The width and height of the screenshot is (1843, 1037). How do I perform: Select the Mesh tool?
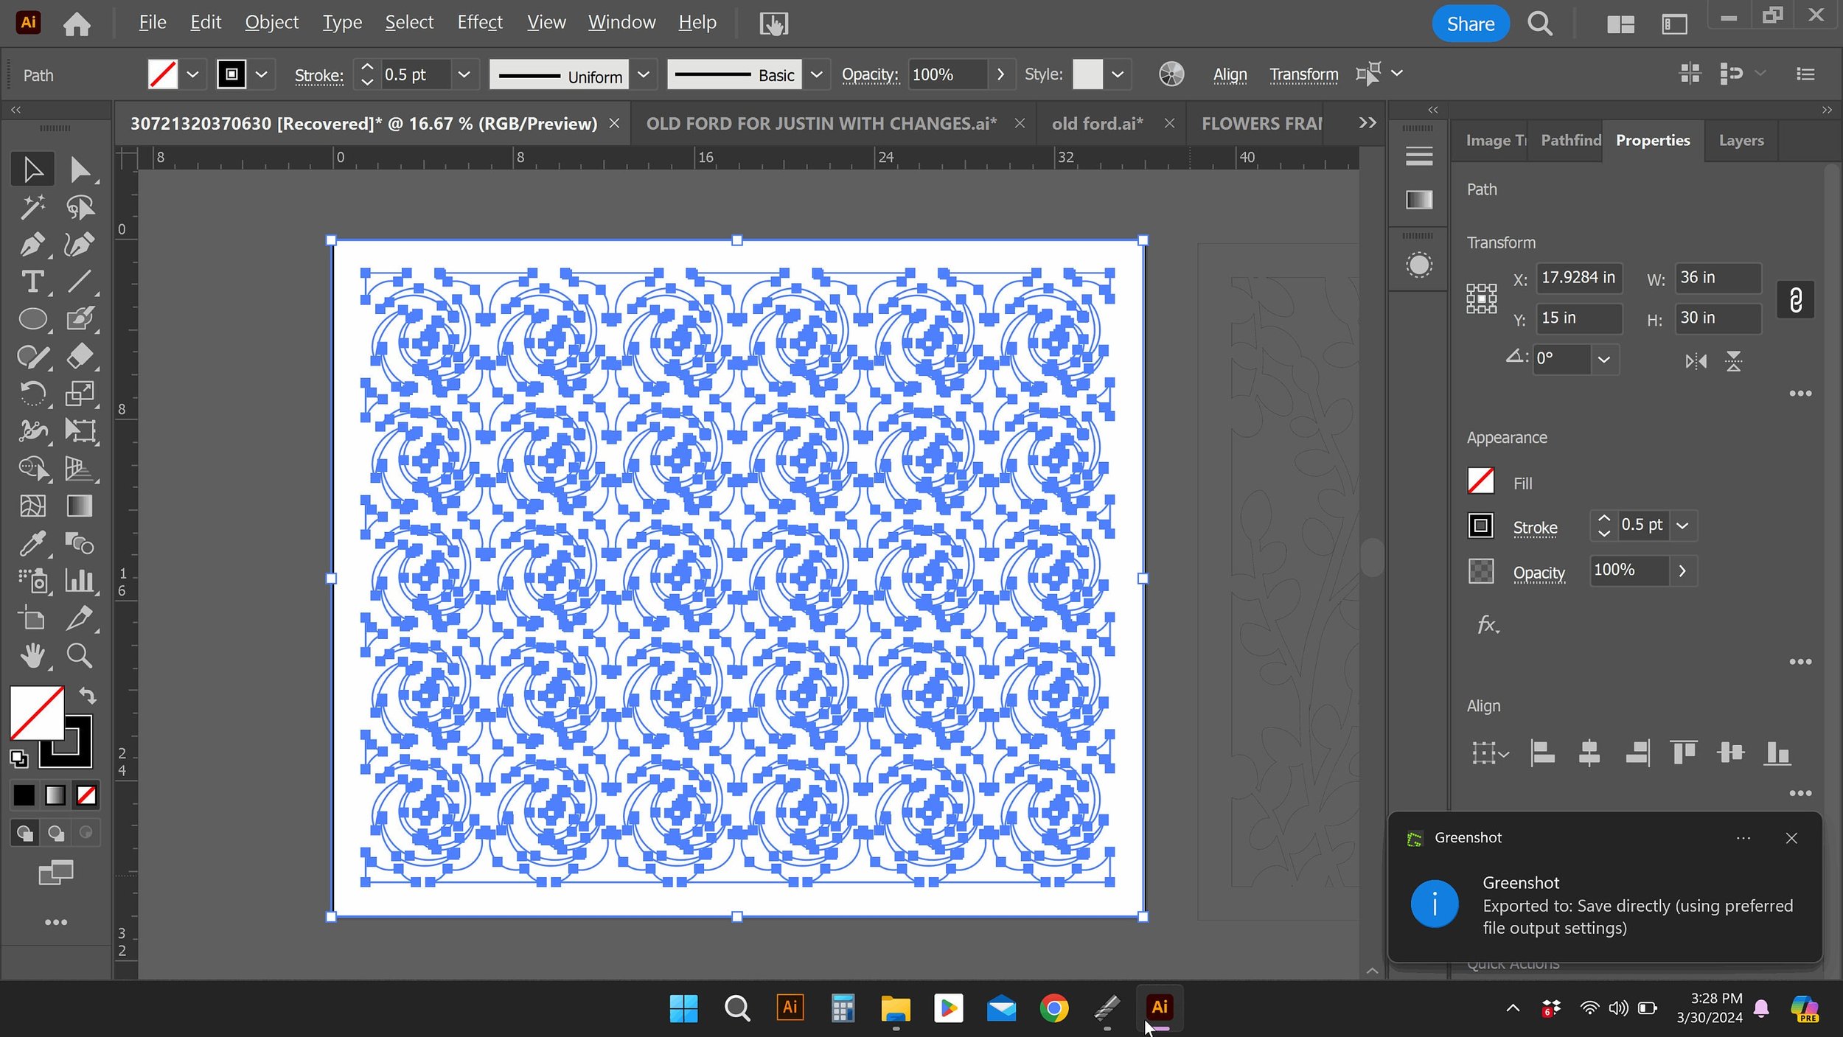(x=32, y=506)
